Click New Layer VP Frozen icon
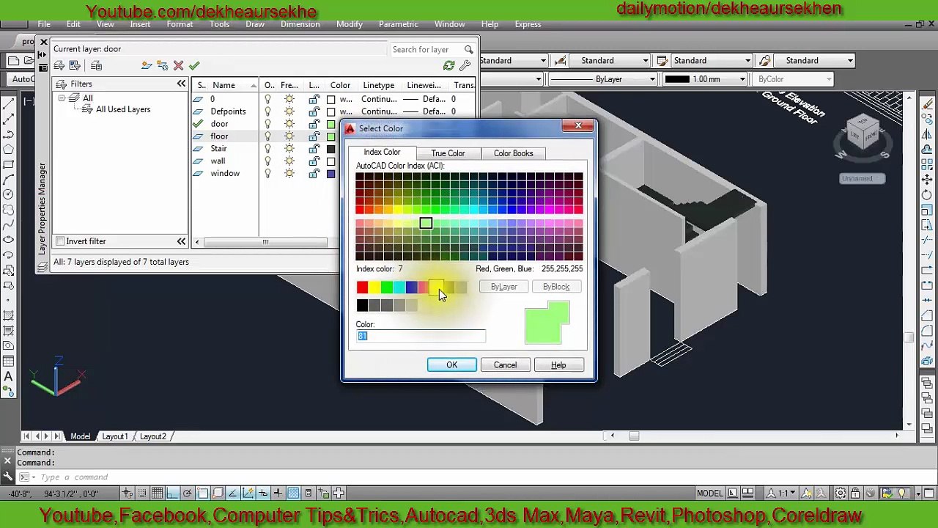Viewport: 938px width, 528px height. tap(162, 66)
